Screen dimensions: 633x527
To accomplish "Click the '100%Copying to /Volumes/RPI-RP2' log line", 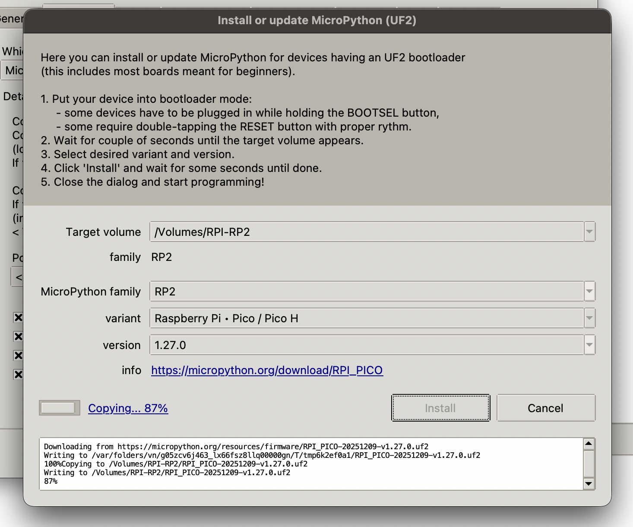I will (176, 464).
